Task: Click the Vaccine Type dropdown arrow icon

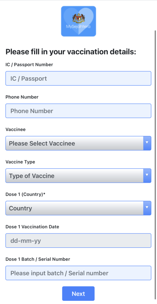Action: point(147,175)
